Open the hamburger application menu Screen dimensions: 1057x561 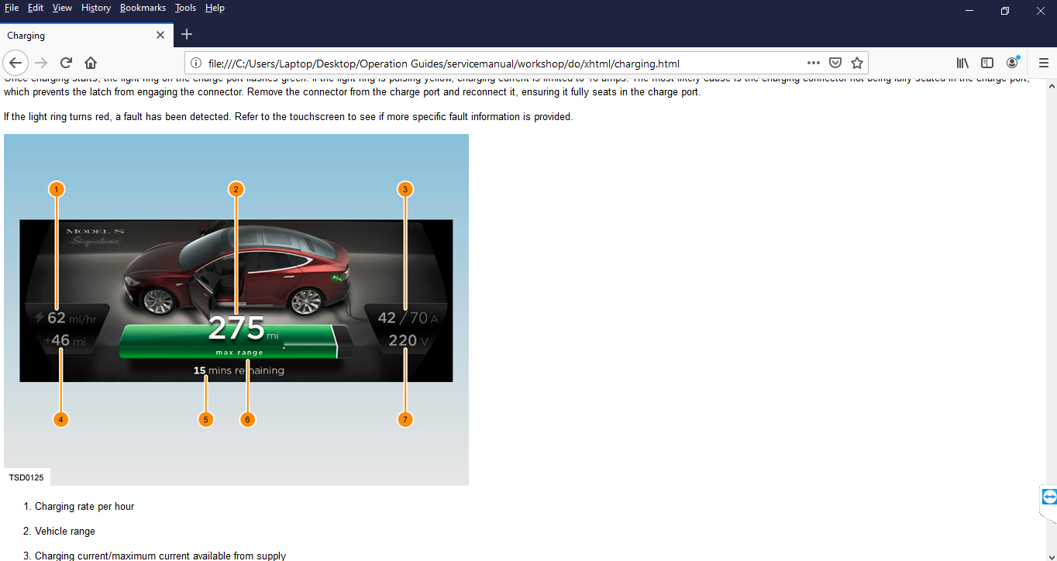(x=1043, y=63)
